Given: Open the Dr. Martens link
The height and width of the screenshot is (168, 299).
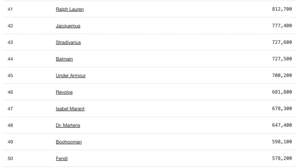Looking at the screenshot, I should point(68,125).
